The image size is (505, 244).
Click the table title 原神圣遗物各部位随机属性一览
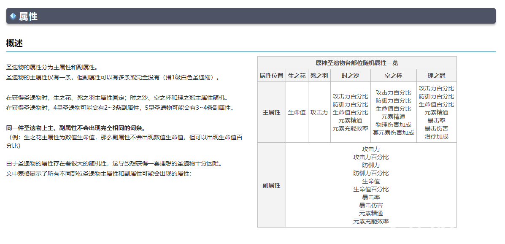click(357, 63)
